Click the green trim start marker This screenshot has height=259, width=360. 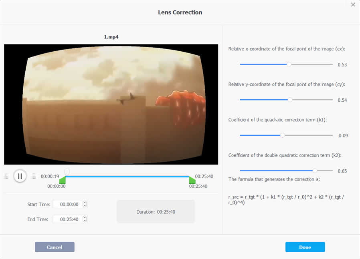(x=63, y=181)
